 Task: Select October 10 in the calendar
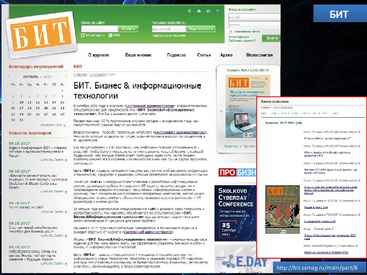pyautogui.click(x=21, y=102)
